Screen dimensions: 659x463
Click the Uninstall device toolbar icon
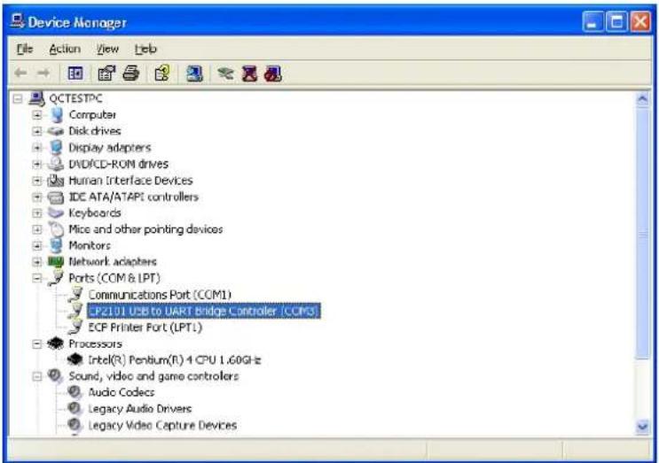point(250,74)
